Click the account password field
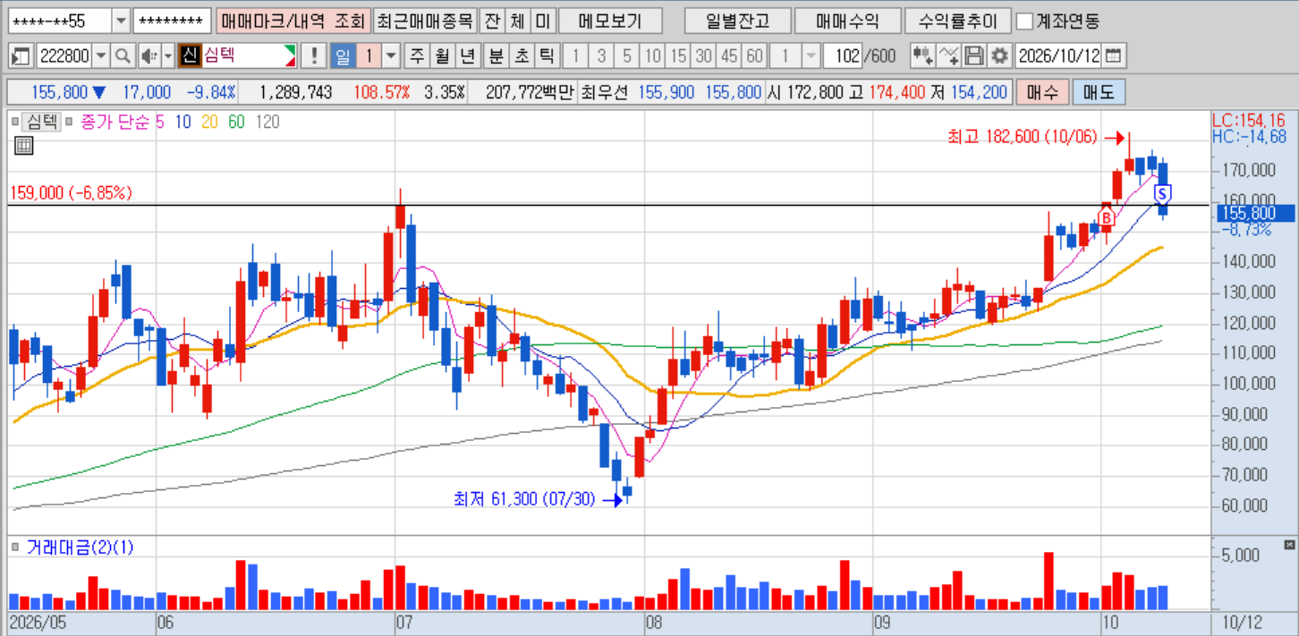Image resolution: width=1299 pixels, height=636 pixels. (172, 21)
